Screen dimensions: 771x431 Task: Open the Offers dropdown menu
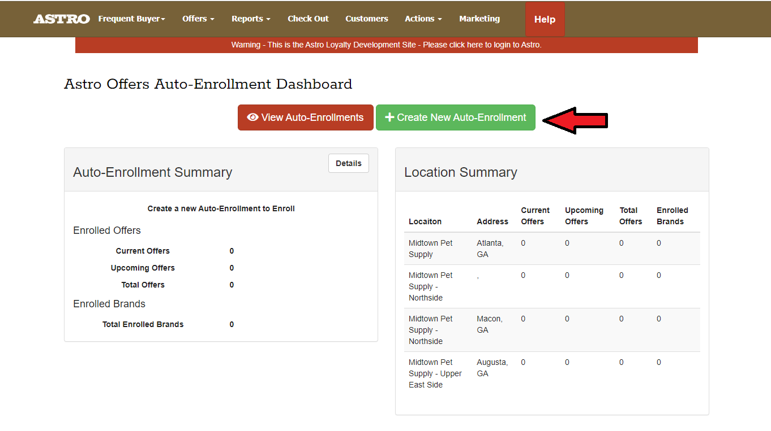click(x=198, y=19)
